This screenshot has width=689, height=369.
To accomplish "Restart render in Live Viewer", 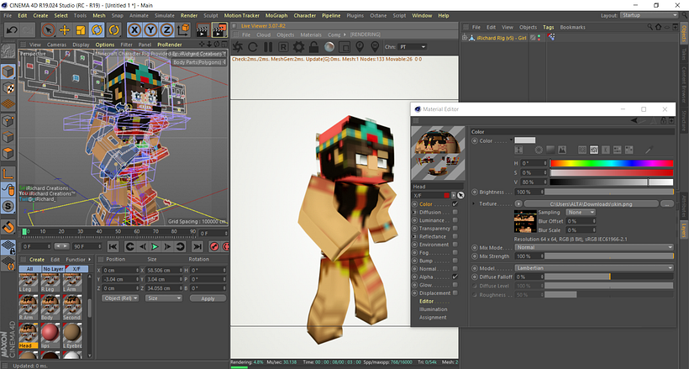I will tap(253, 46).
